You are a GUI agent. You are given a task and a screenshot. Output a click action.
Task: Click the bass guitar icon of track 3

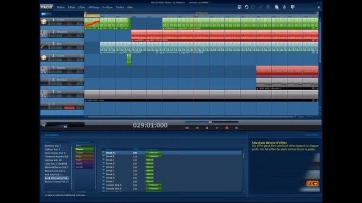pyautogui.click(x=44, y=46)
